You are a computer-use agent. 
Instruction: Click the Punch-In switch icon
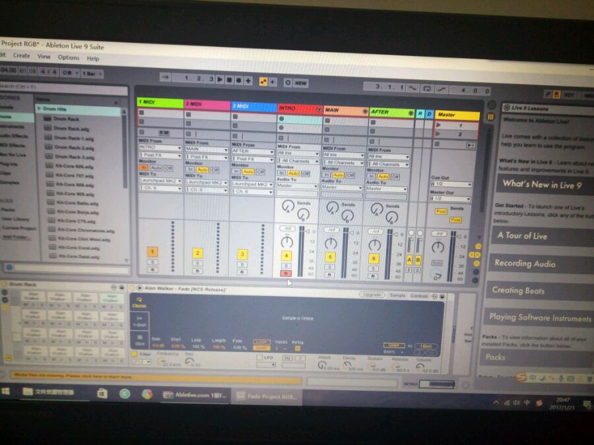pyautogui.click(x=412, y=88)
